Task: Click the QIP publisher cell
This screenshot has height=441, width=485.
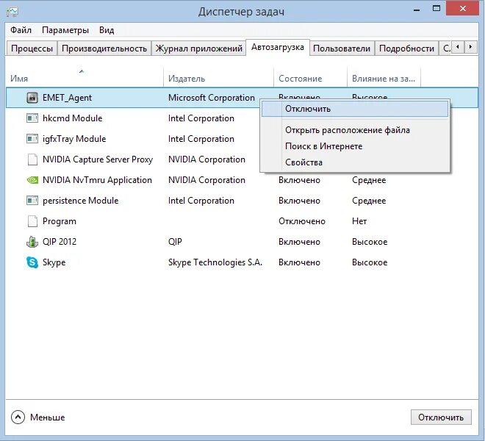Action: [x=175, y=242]
